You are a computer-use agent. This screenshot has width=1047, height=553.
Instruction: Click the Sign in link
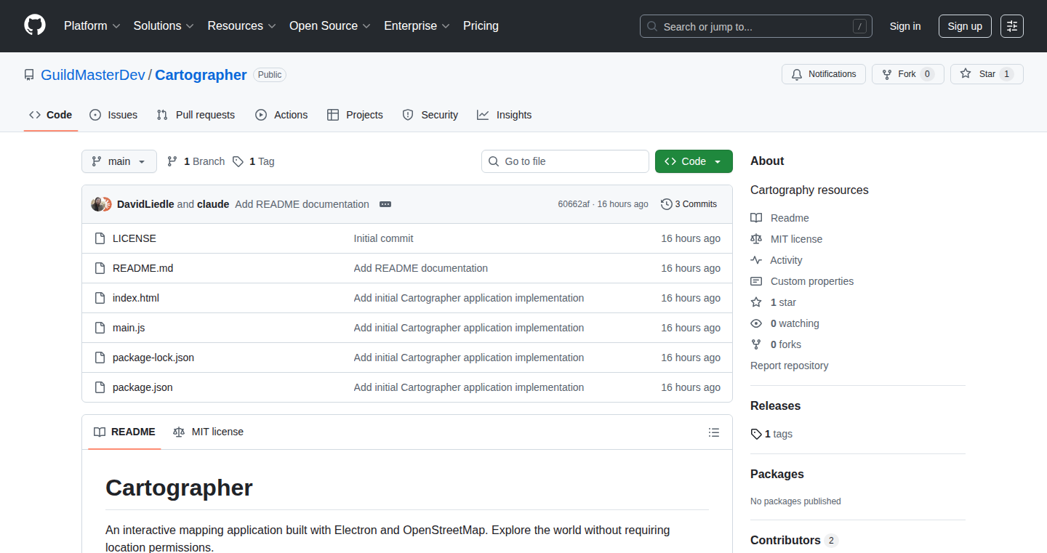pyautogui.click(x=905, y=26)
